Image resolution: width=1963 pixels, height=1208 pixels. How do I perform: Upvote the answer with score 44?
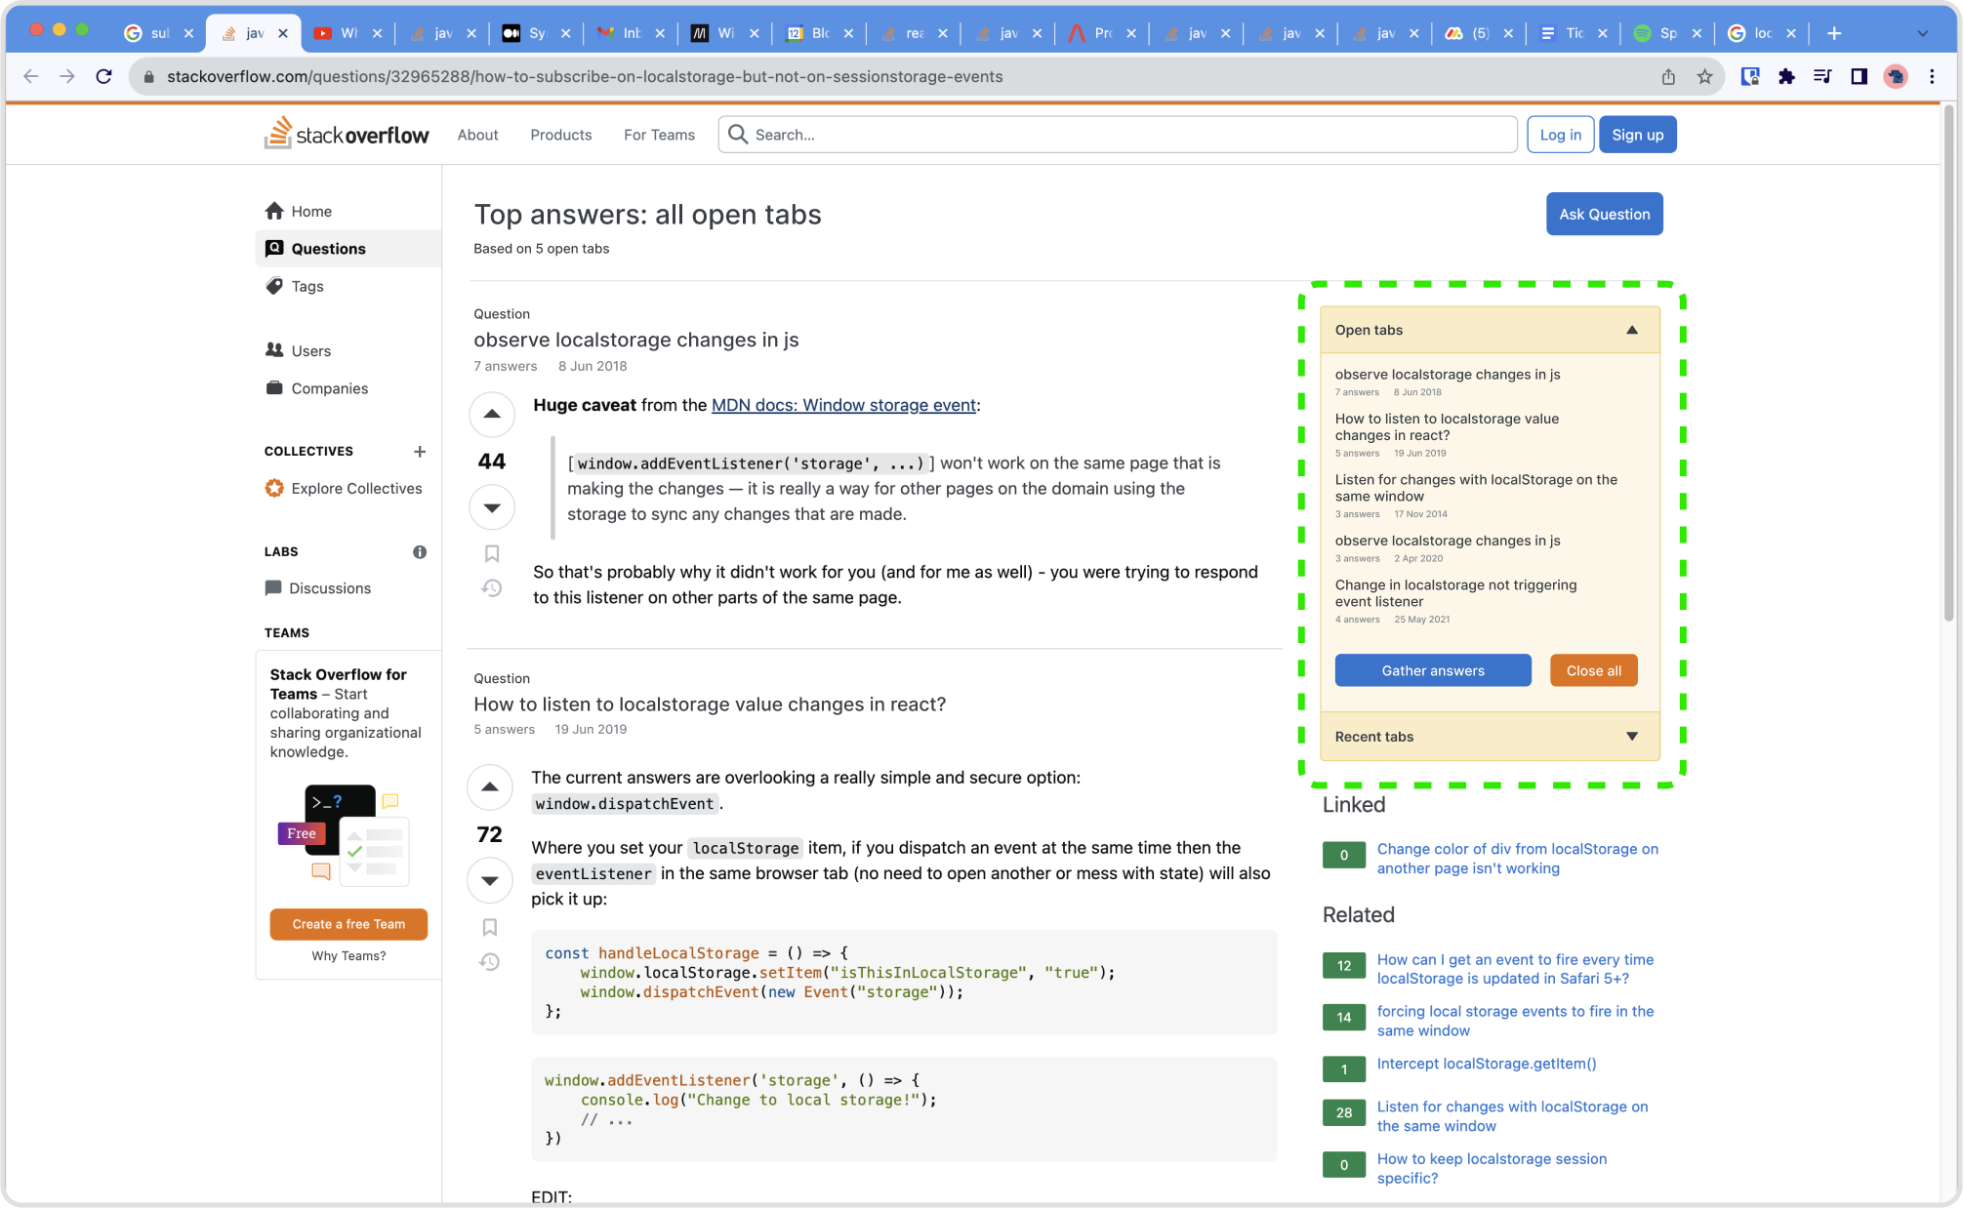(x=492, y=414)
